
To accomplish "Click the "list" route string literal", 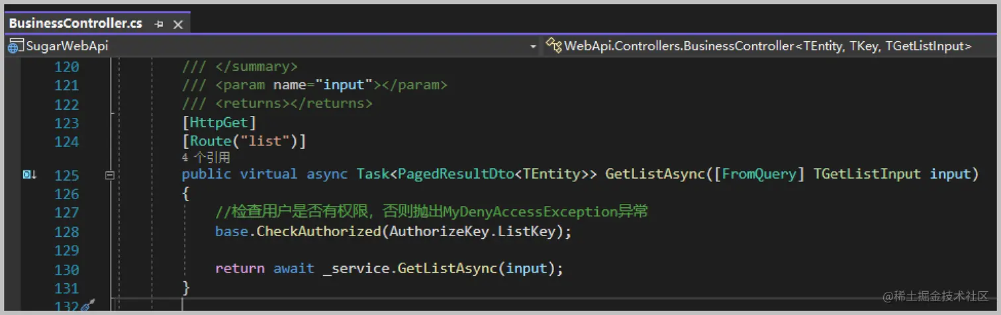I will (x=264, y=141).
